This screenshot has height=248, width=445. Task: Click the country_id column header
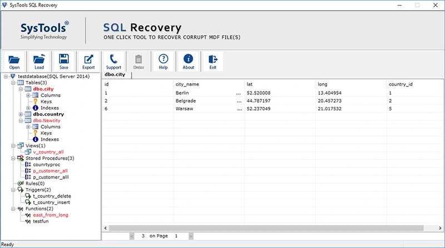(415, 84)
